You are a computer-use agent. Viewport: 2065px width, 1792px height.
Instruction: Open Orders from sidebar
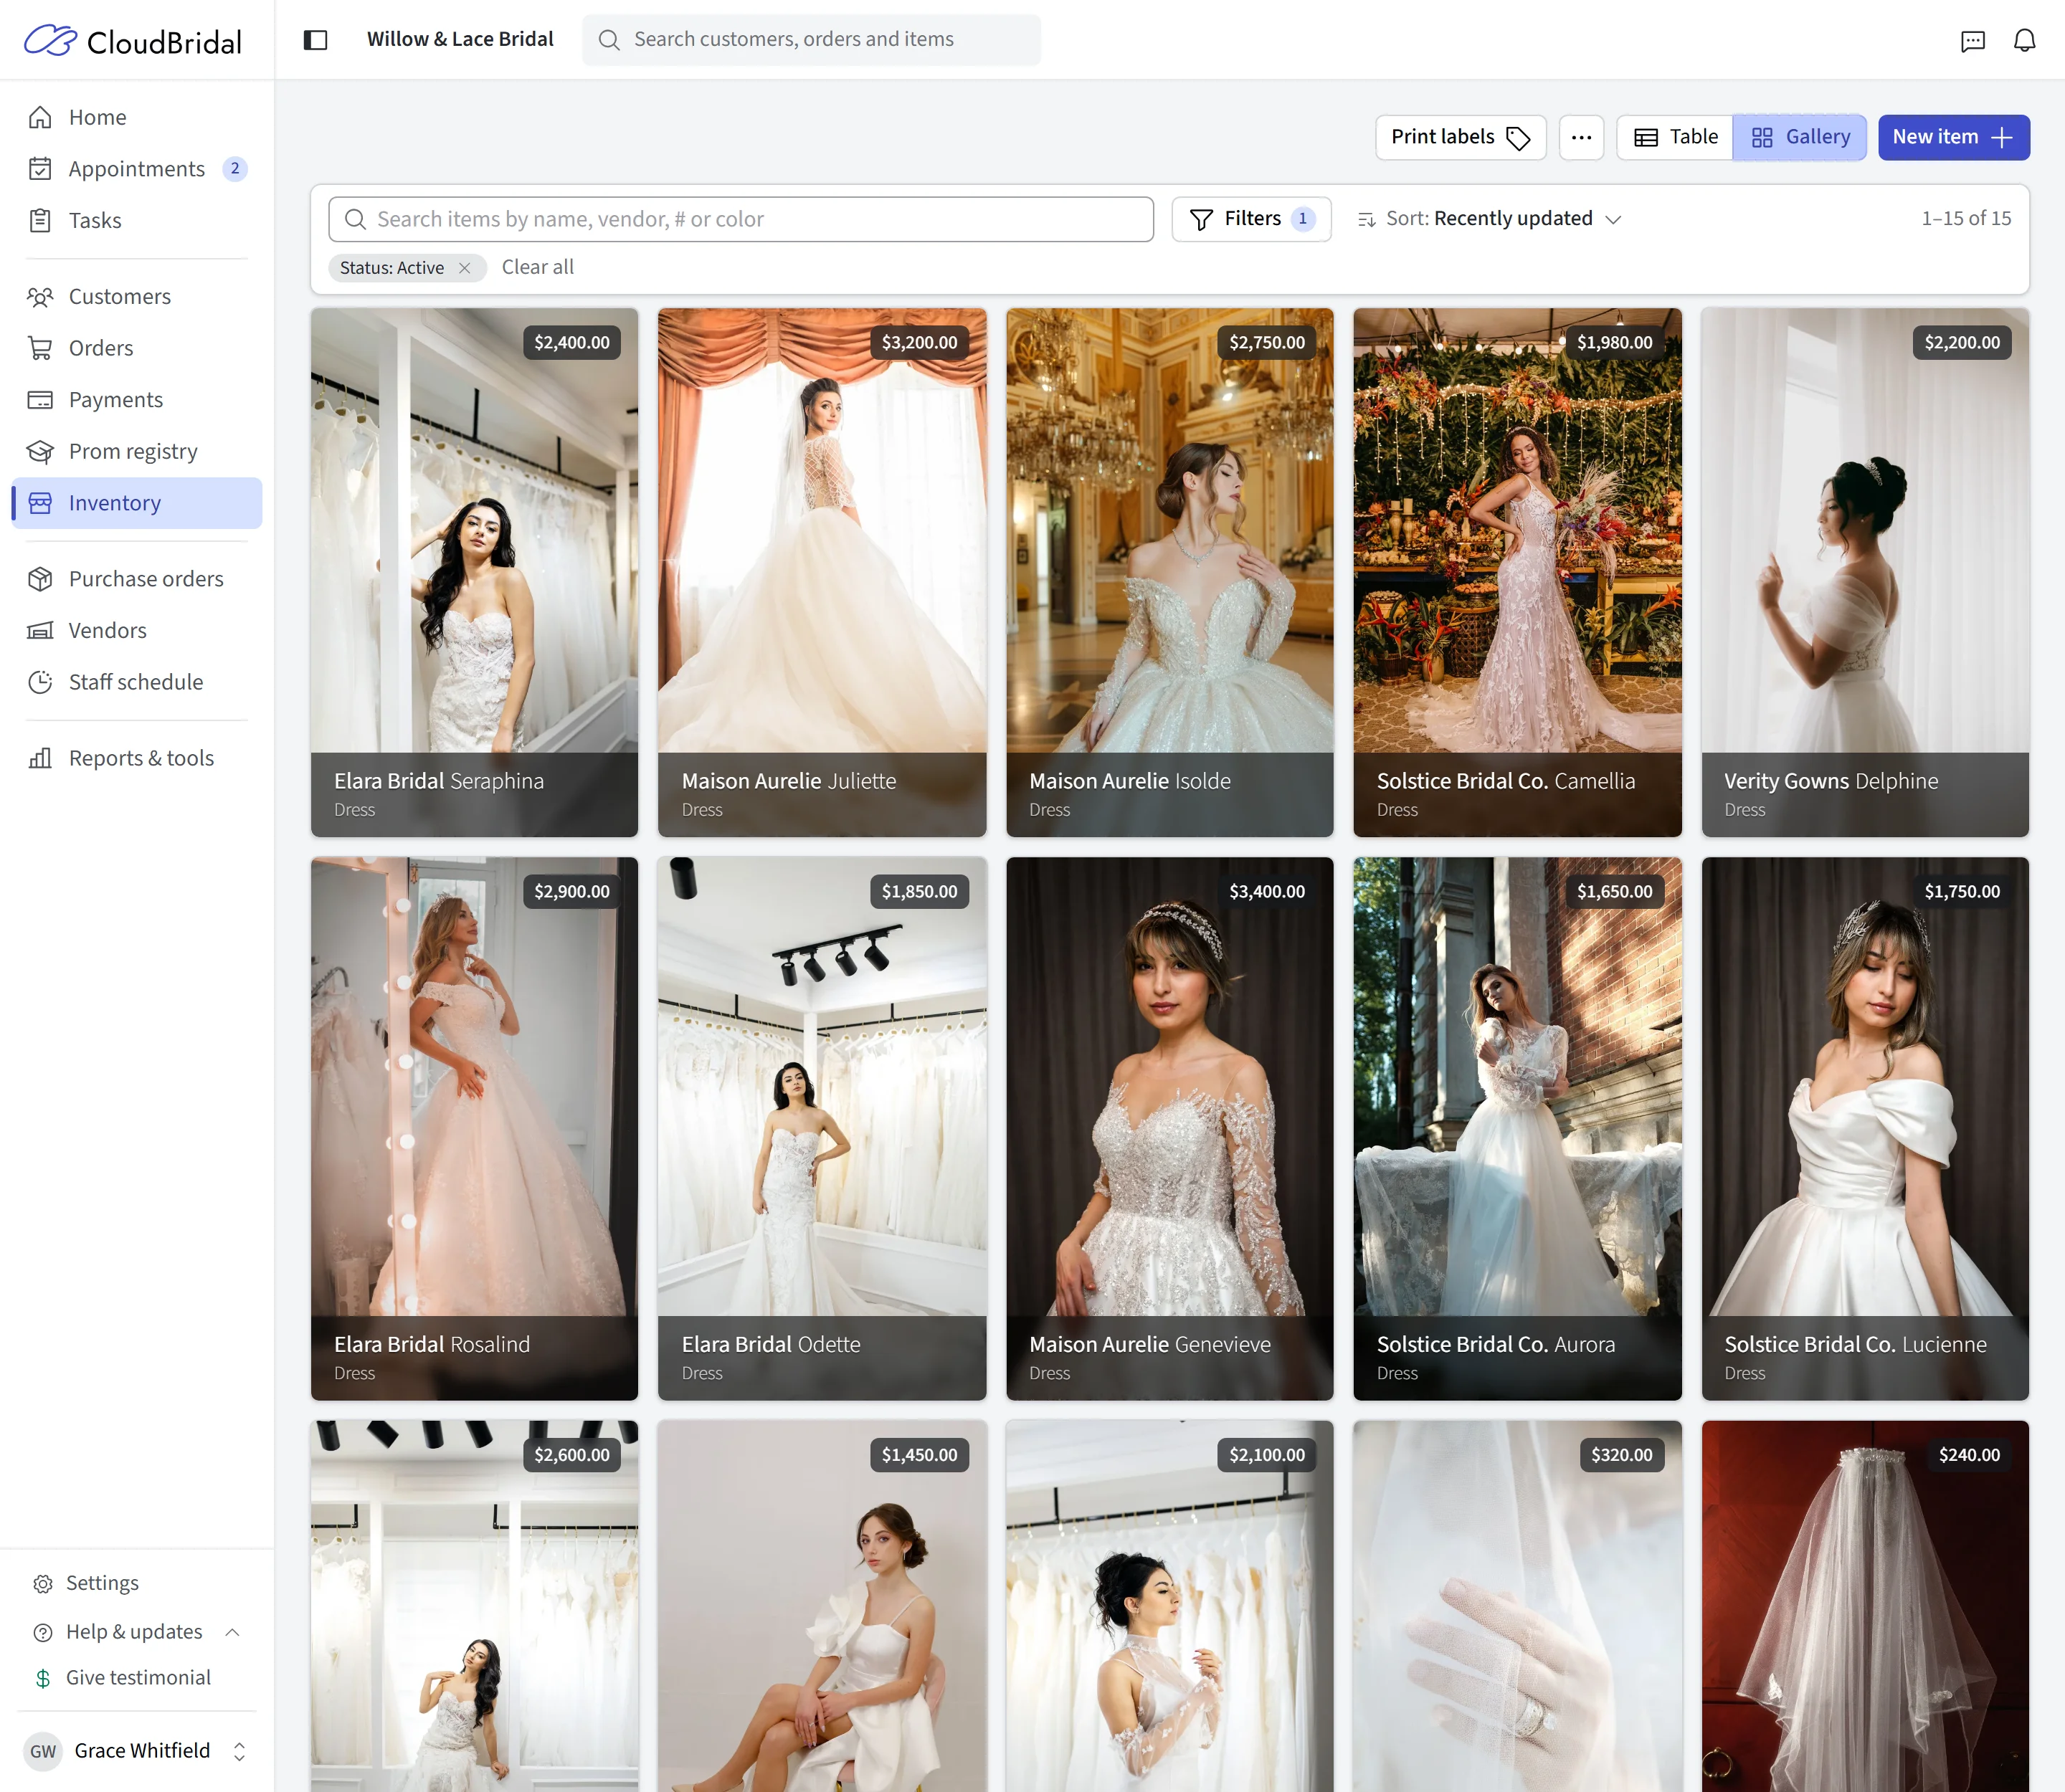(x=137, y=348)
